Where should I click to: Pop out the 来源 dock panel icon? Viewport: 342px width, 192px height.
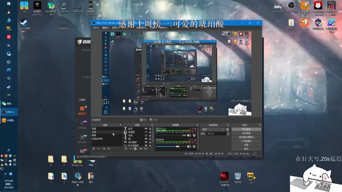pyautogui.click(x=152, y=125)
